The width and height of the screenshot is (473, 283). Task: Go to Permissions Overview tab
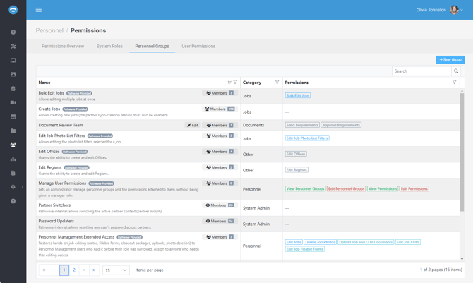point(63,46)
